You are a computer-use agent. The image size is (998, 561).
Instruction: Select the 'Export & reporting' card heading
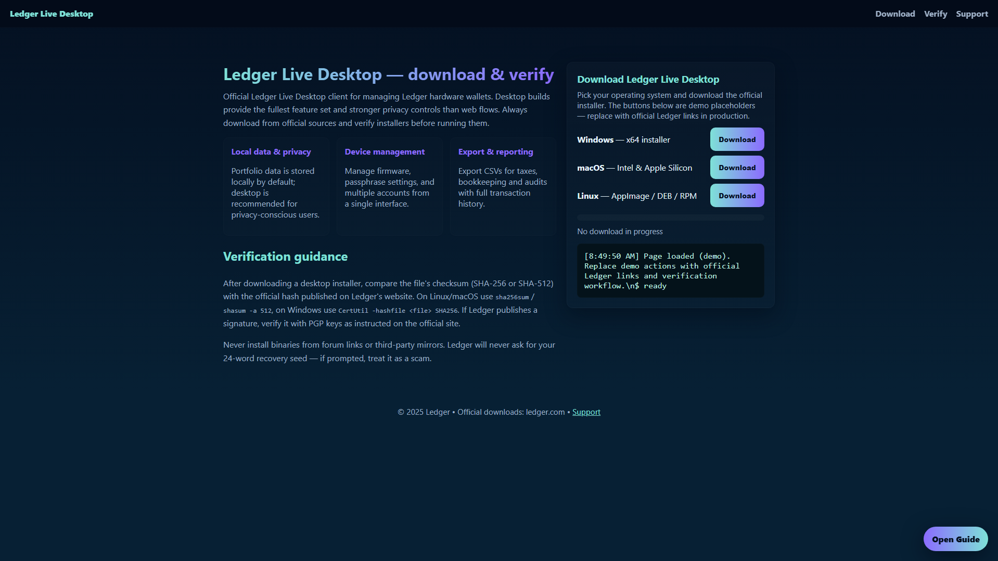pos(495,152)
